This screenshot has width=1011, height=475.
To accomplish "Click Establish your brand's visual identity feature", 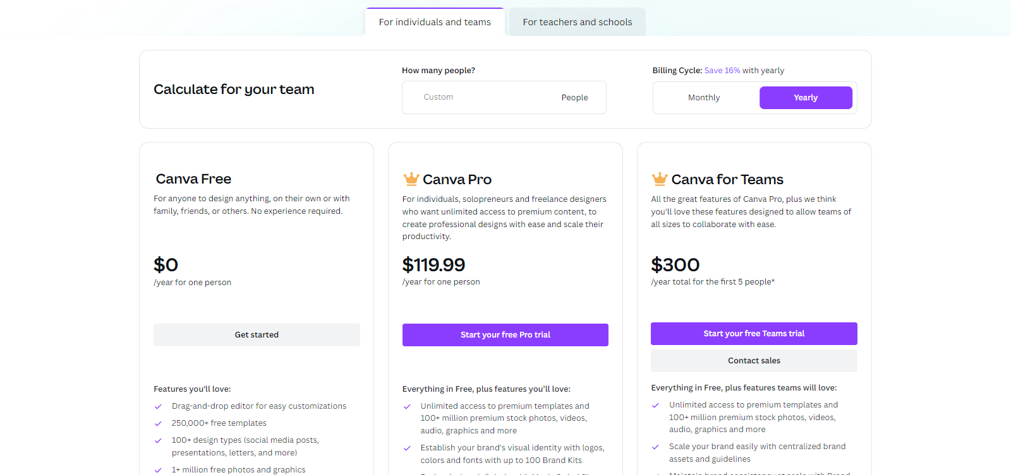I will click(512, 454).
